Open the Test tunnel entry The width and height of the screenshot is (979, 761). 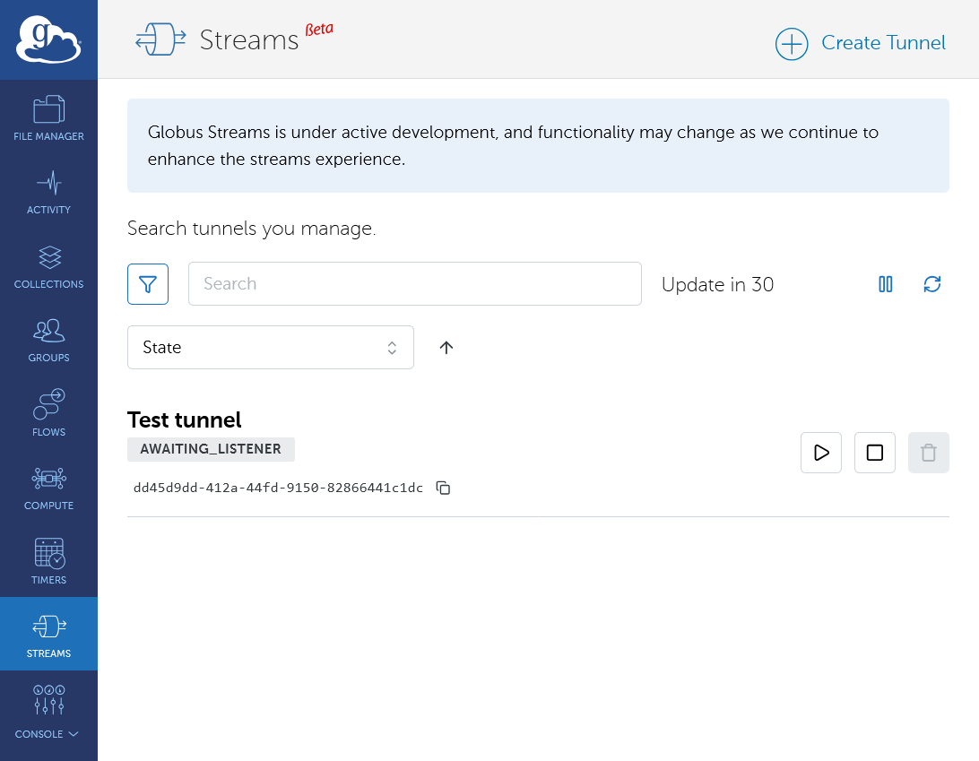185,419
